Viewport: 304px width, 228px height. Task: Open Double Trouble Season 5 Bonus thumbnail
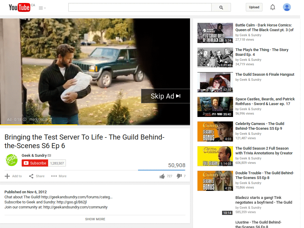pyautogui.click(x=215, y=181)
